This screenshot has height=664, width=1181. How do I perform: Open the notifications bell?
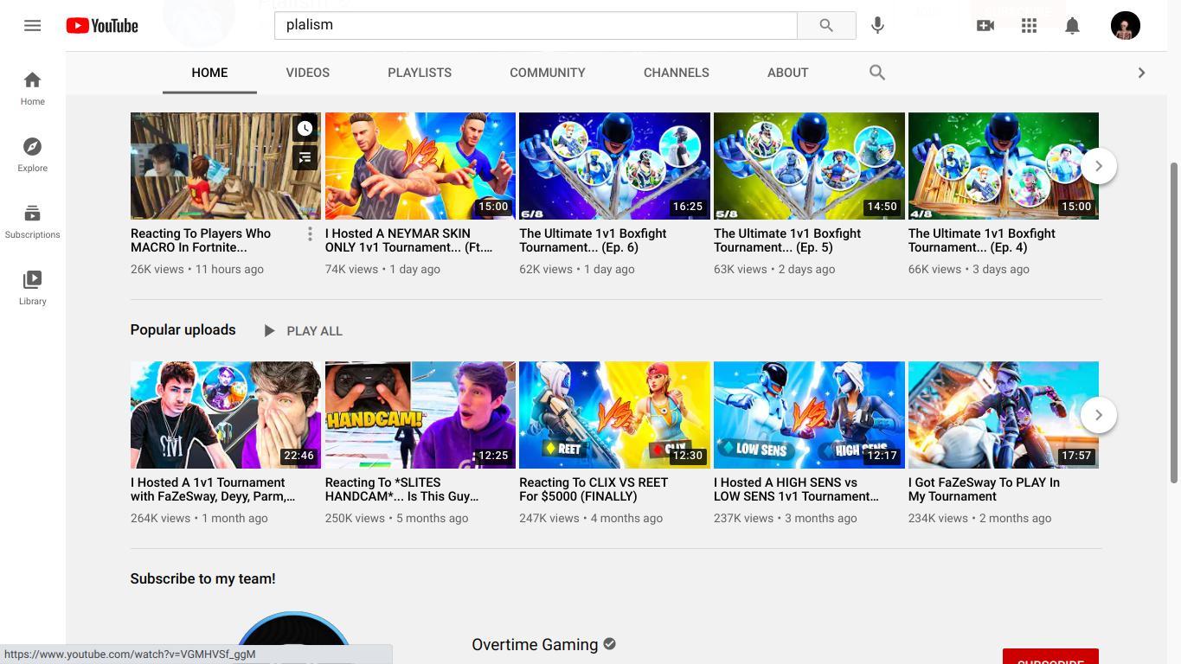(1072, 25)
